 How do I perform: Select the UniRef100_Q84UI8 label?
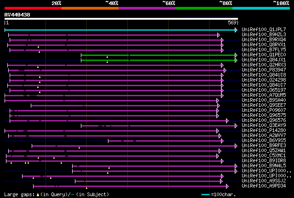click(x=264, y=75)
